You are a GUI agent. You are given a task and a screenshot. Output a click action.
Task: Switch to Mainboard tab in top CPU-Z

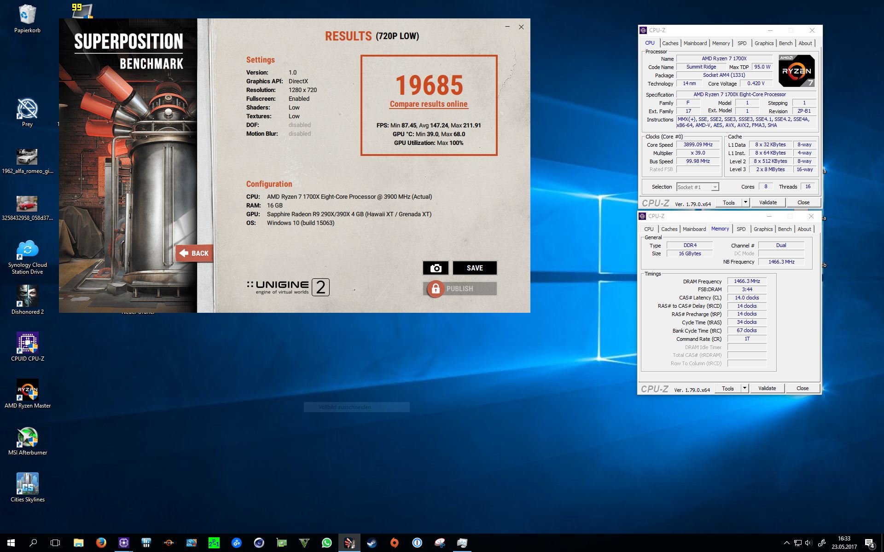point(695,43)
